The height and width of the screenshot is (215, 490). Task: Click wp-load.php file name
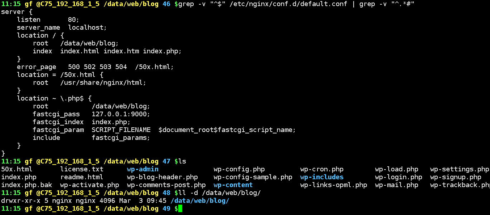pos(397,169)
